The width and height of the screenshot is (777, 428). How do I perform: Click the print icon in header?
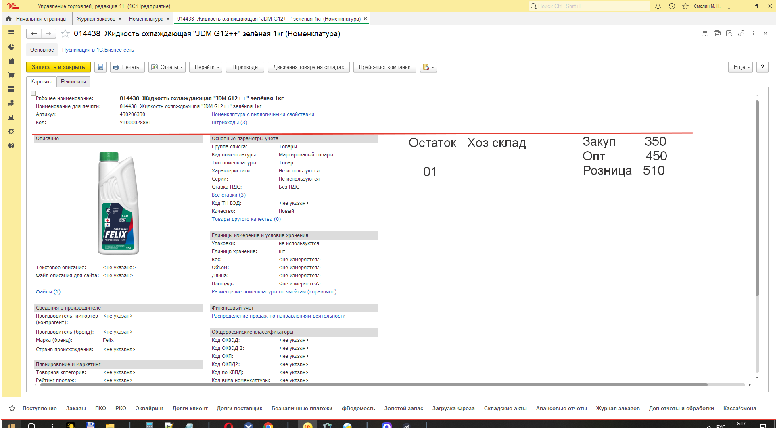pos(717,33)
